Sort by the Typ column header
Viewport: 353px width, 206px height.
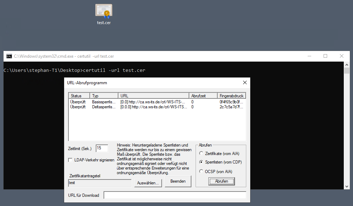[x=104, y=96]
